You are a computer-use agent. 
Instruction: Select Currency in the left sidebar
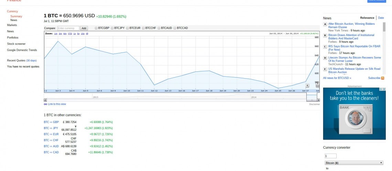tap(12, 11)
